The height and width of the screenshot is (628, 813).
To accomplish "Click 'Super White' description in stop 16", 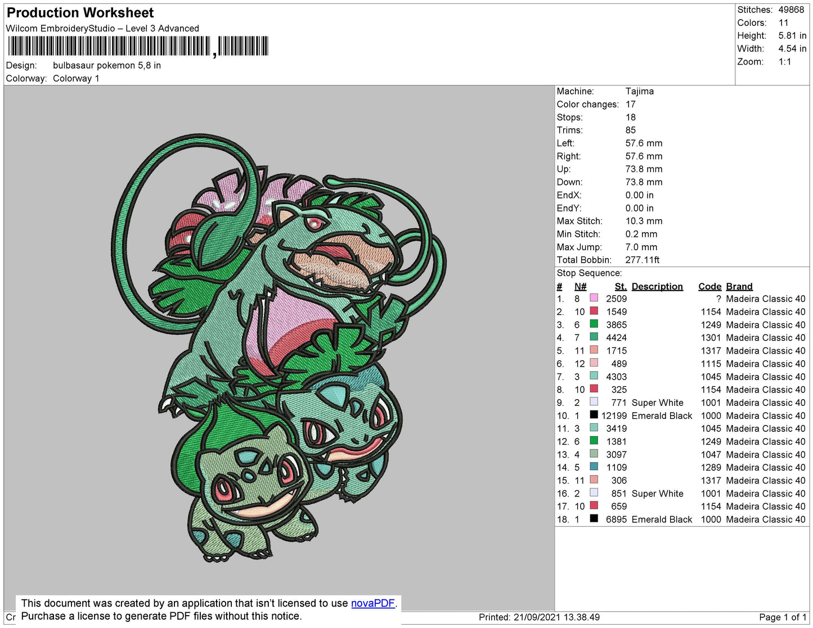I will tap(657, 494).
